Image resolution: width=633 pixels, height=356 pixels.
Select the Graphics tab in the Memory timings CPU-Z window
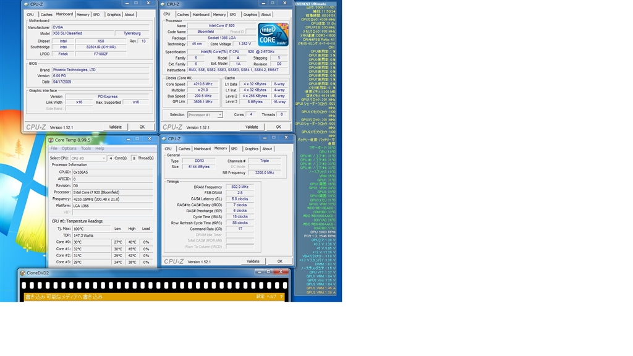(251, 149)
